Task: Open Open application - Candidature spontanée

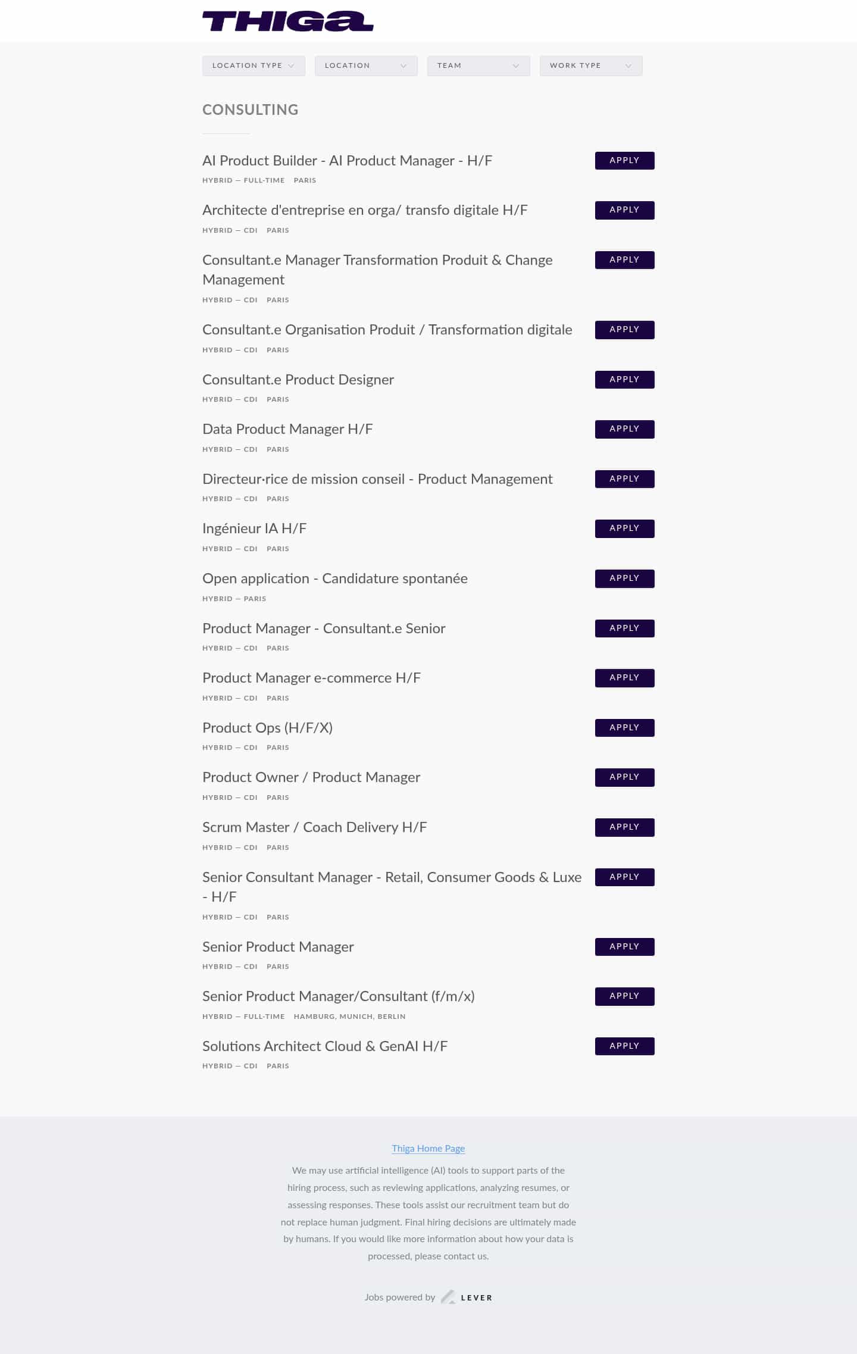Action: 334,579
